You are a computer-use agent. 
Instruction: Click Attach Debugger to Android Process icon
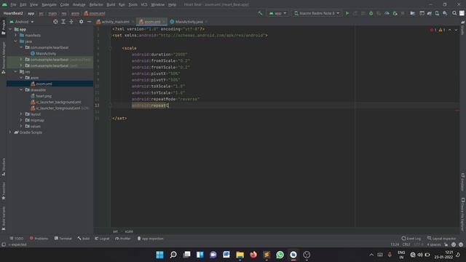395,13
